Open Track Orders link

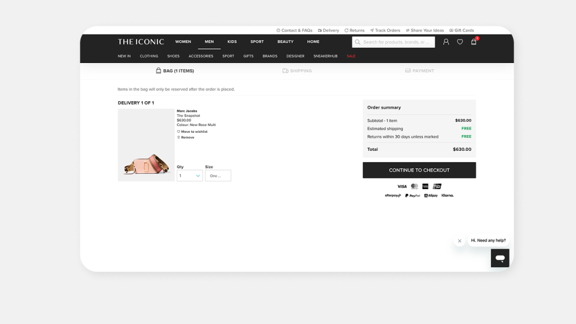385,30
